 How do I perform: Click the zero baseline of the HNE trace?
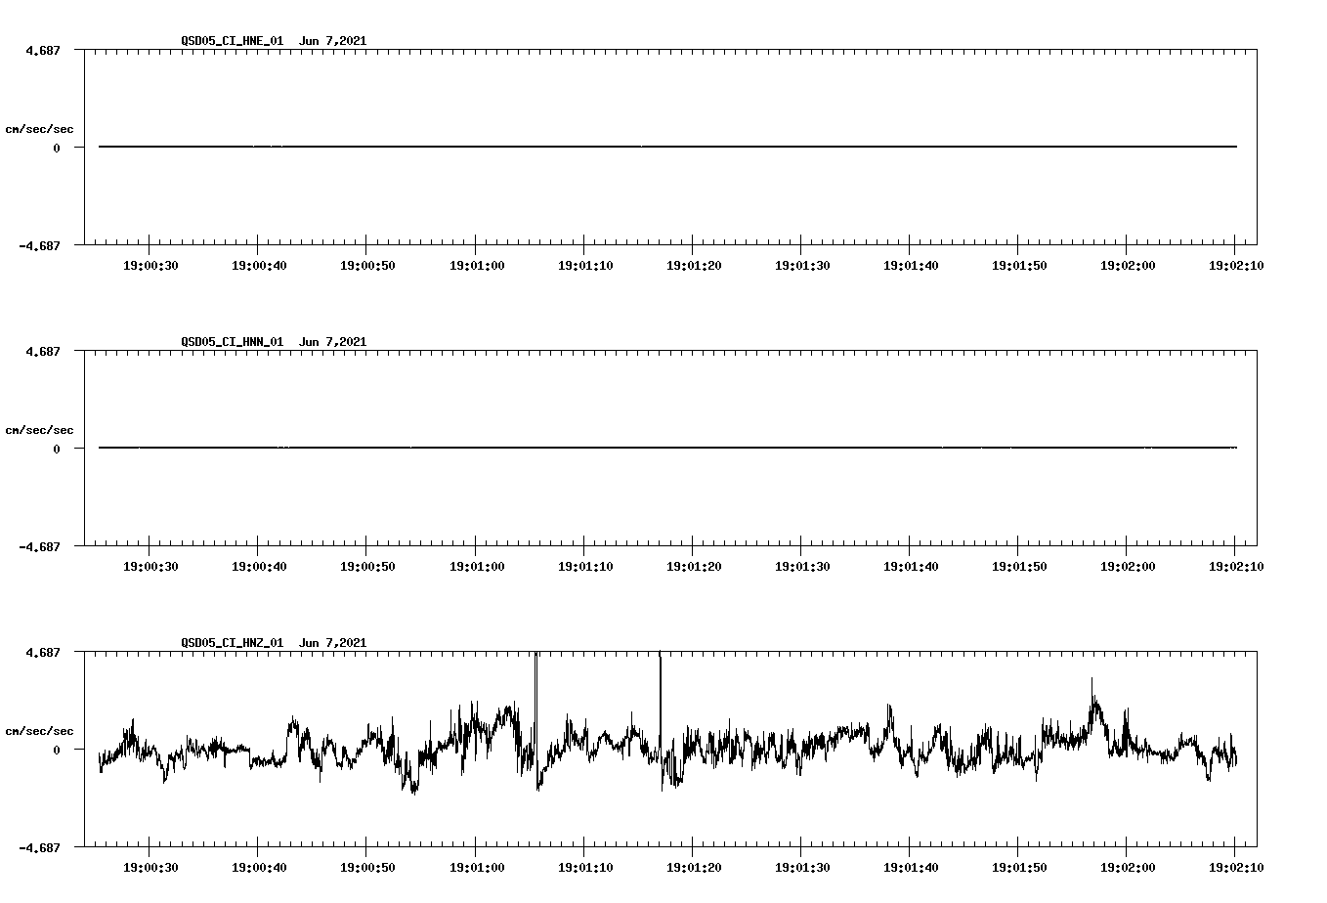586,147
